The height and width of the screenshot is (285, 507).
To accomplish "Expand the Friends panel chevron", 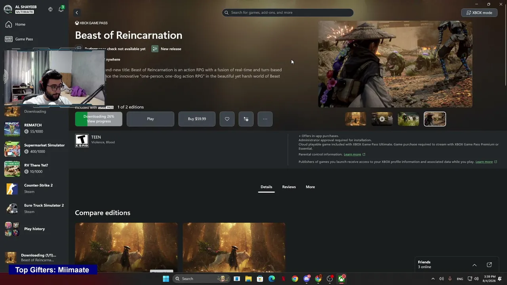I will click(x=475, y=265).
